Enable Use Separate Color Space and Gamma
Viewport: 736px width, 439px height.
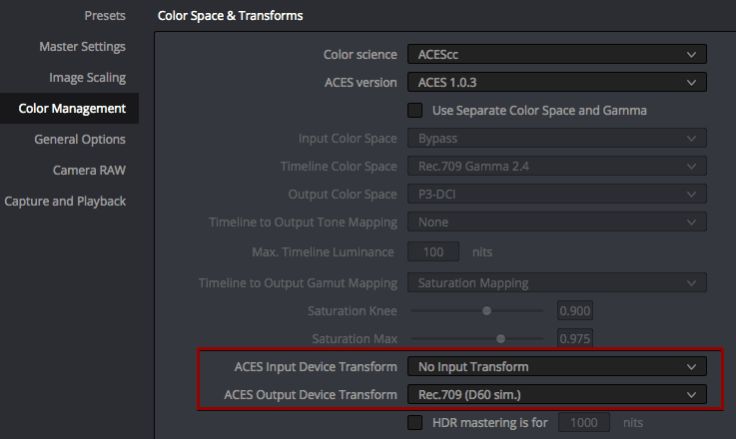point(415,110)
